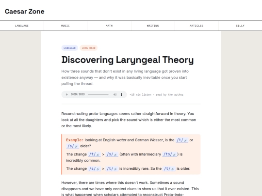Play /s/ sound before 'older?'
This screenshot has height=196, width=262.
pyautogui.click(x=72, y=146)
